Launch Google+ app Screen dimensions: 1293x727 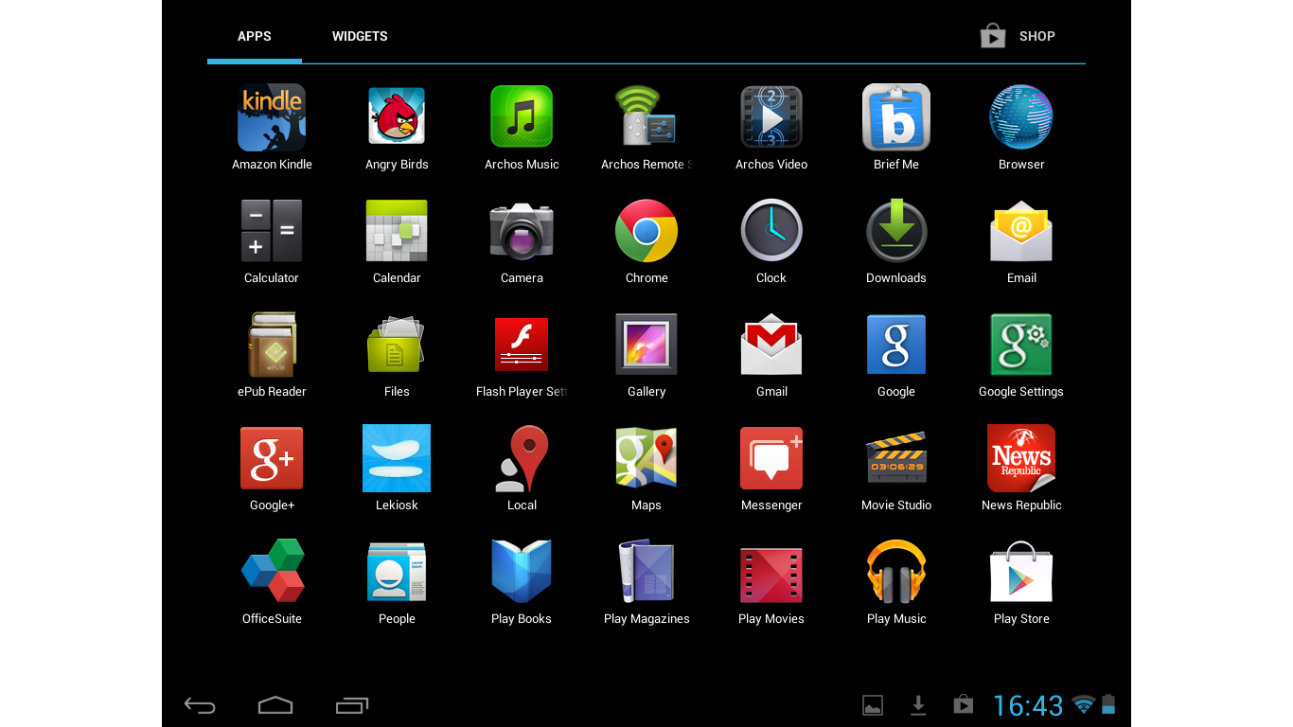[272, 458]
